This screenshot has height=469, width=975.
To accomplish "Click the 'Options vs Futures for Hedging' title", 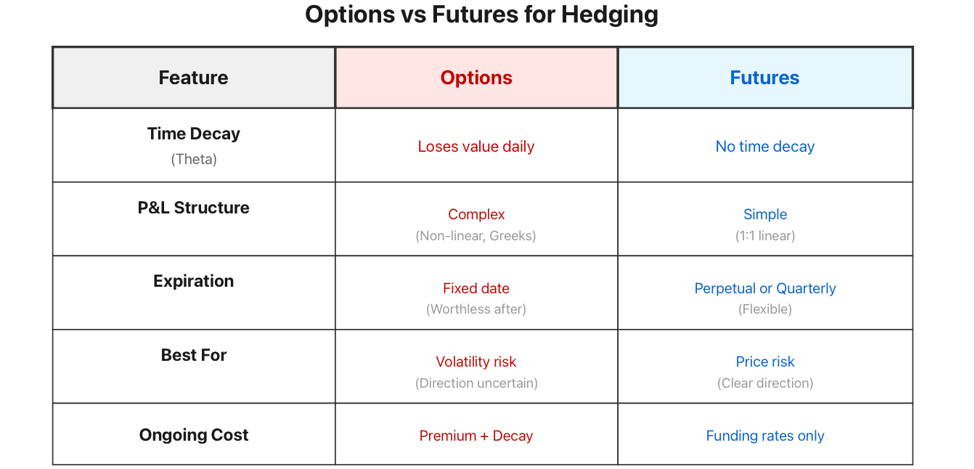I will point(481,15).
